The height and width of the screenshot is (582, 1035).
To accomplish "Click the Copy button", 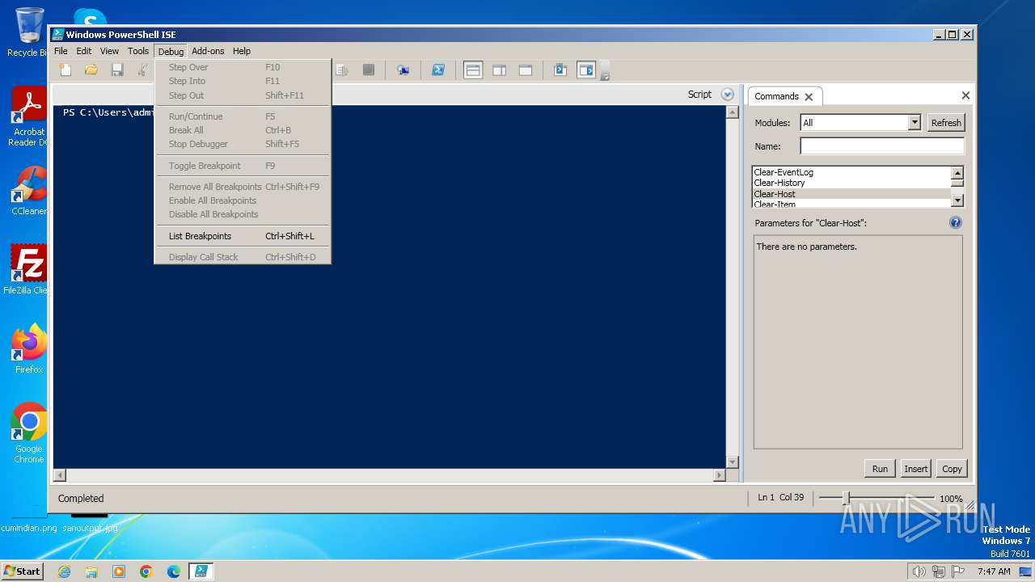I will [x=952, y=469].
